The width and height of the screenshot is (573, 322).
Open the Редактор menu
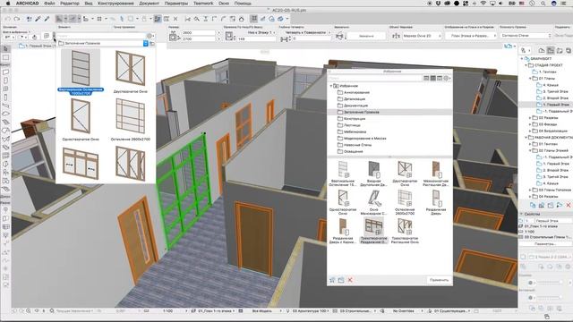coord(70,3)
